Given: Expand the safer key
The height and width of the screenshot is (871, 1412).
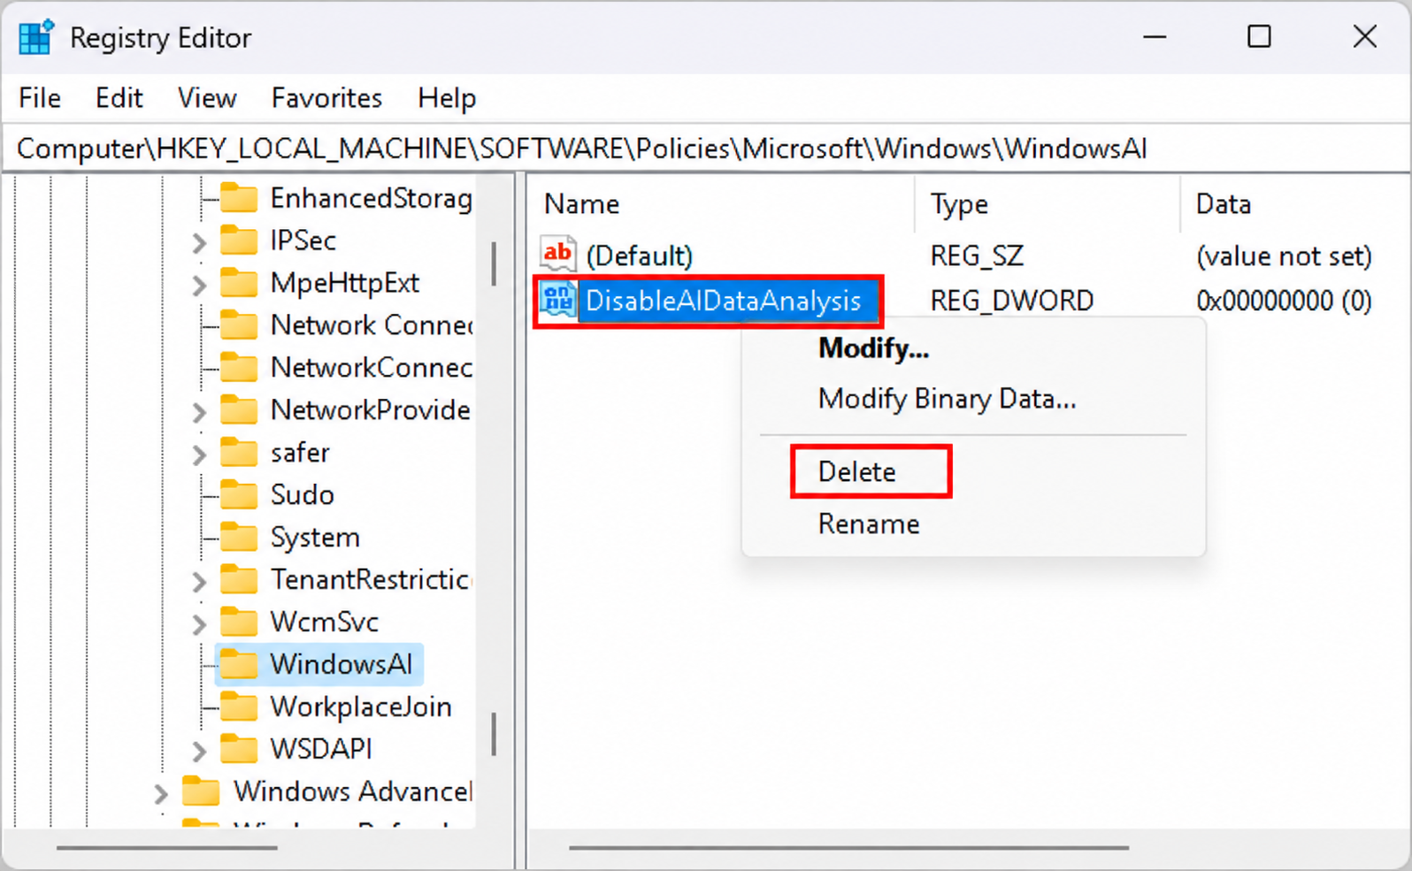Looking at the screenshot, I should click(x=199, y=455).
